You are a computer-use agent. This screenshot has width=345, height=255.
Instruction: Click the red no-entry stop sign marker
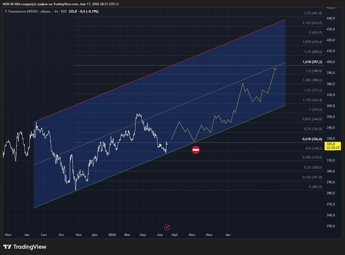pyautogui.click(x=196, y=150)
